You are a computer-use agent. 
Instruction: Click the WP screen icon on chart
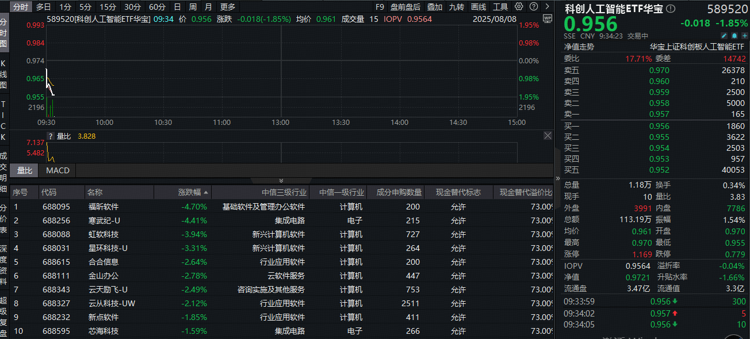coord(546,18)
